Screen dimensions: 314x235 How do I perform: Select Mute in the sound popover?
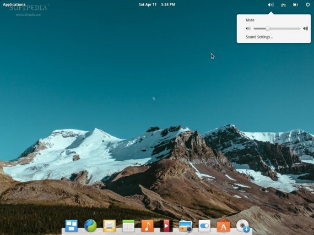point(250,20)
